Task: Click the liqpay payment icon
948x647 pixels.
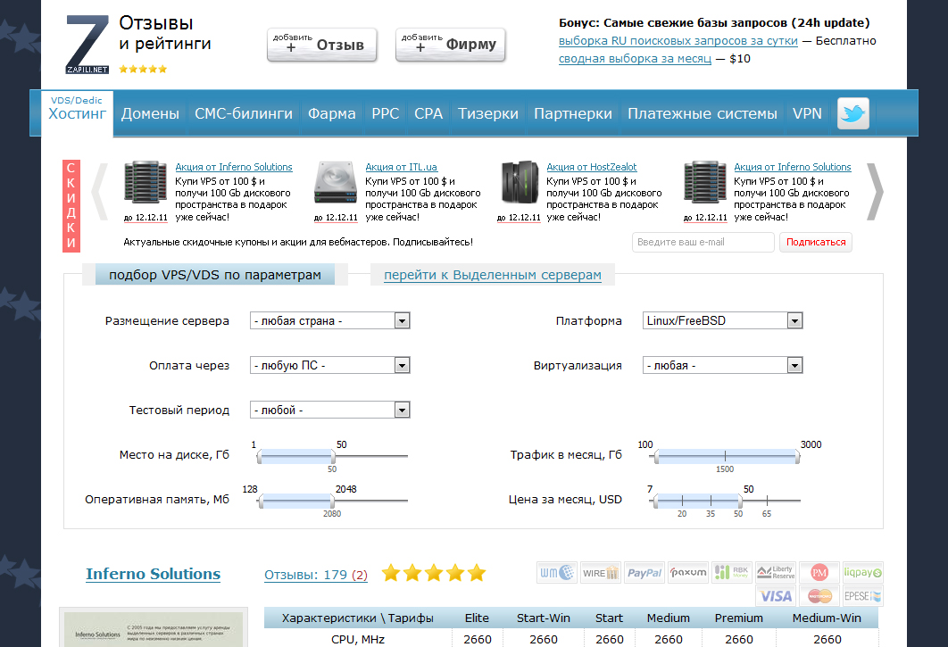Action: click(x=862, y=572)
